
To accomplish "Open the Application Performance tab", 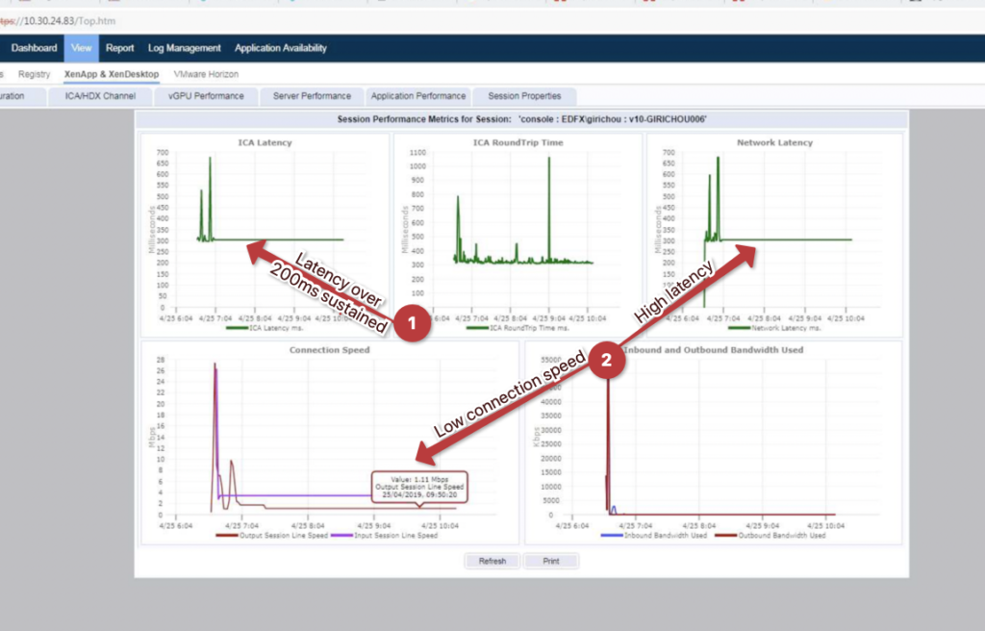I will [x=417, y=95].
